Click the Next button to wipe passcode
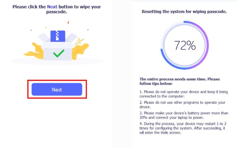This screenshot has height=148, width=237. [x=57, y=89]
